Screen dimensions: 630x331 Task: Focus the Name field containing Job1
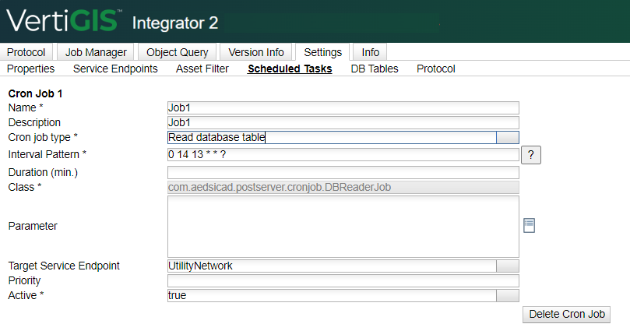[343, 108]
